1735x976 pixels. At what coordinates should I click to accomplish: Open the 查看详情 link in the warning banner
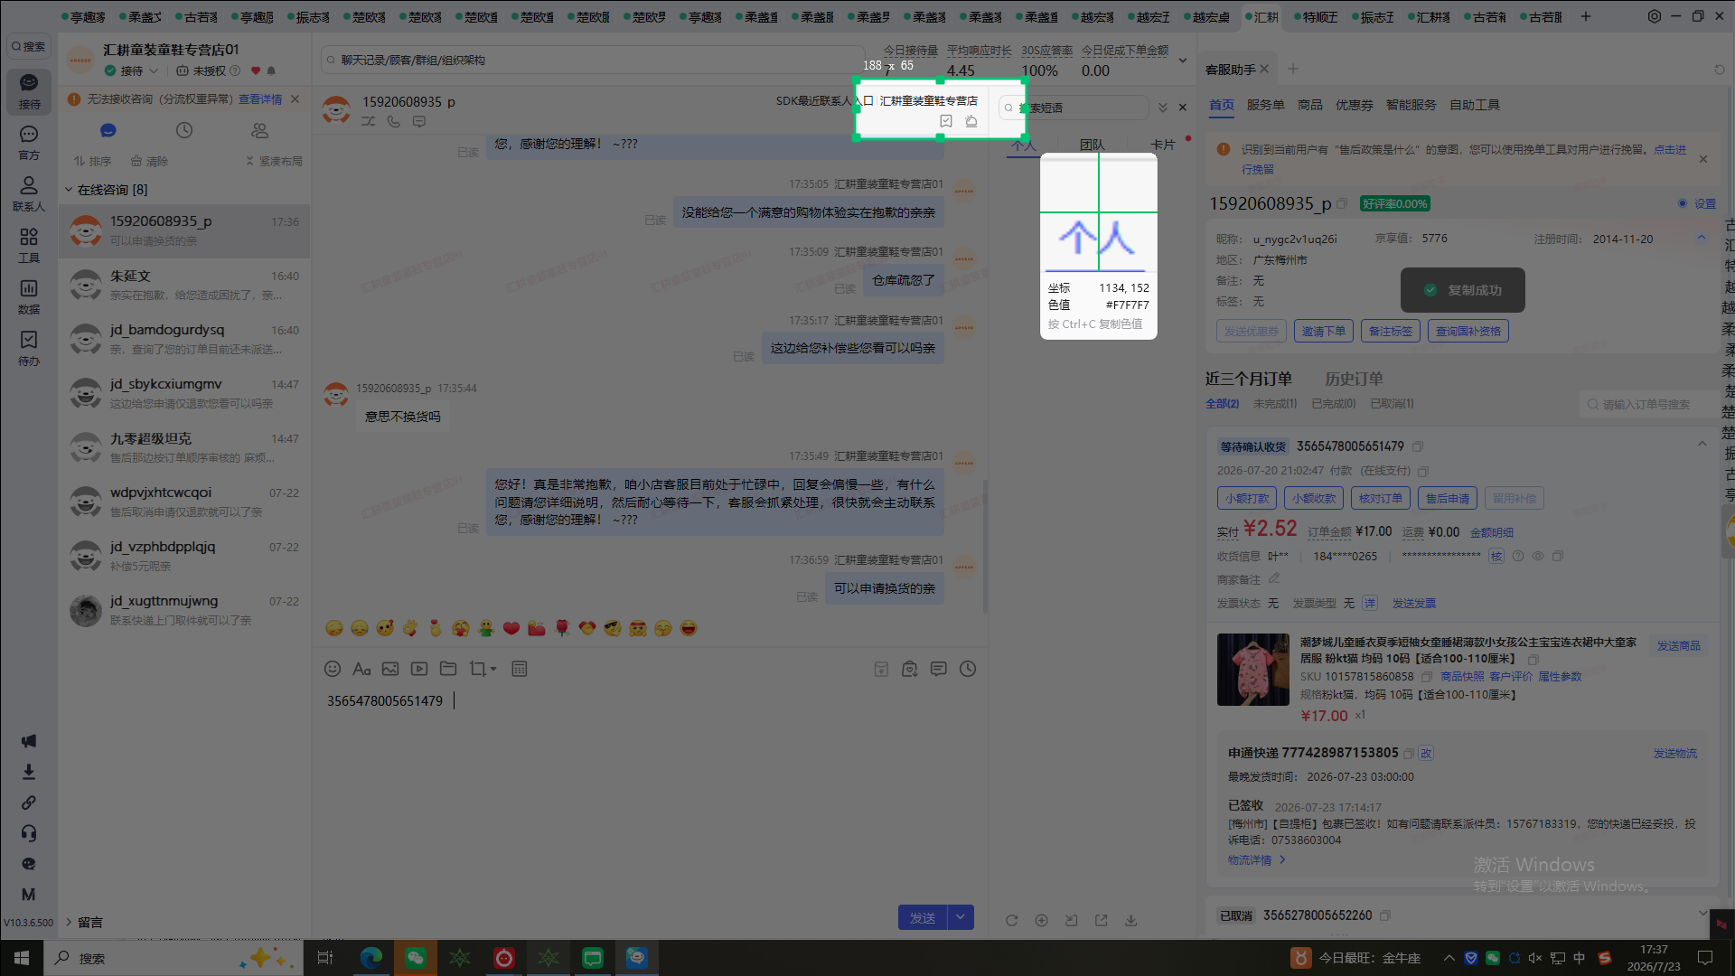tap(260, 99)
